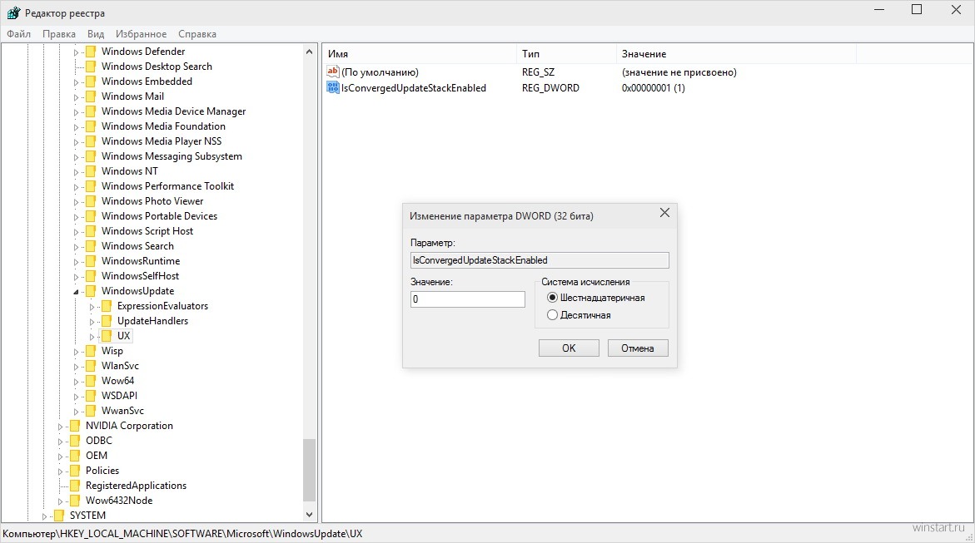Click the Параметр name field

(540, 260)
